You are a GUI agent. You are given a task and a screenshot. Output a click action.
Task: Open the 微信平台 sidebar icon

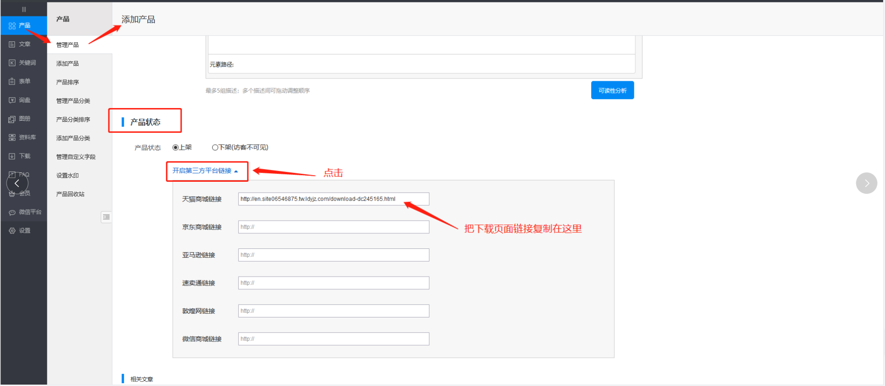[x=12, y=212]
